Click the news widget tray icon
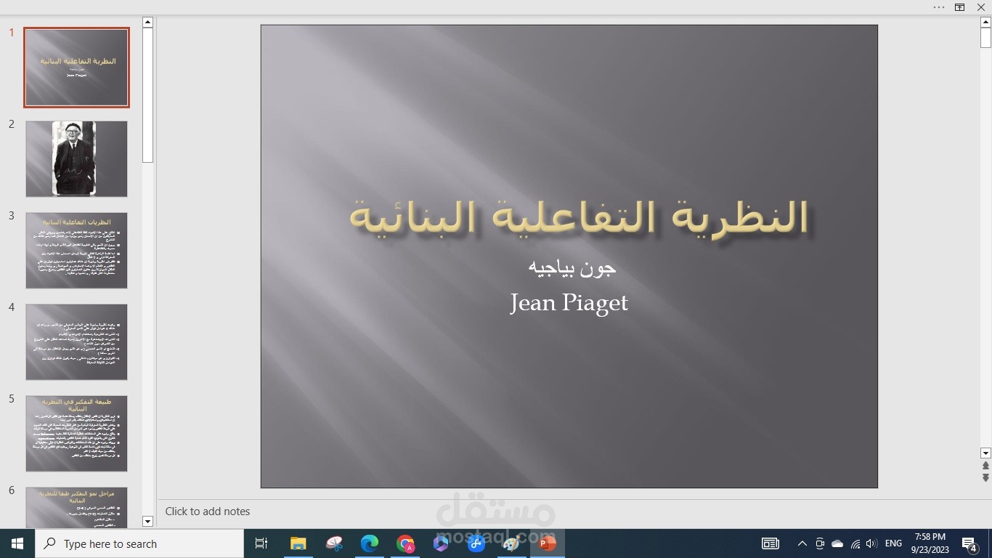992x558 pixels. pyautogui.click(x=771, y=543)
